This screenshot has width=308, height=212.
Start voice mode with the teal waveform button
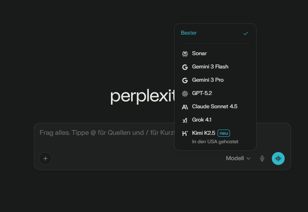click(x=278, y=158)
